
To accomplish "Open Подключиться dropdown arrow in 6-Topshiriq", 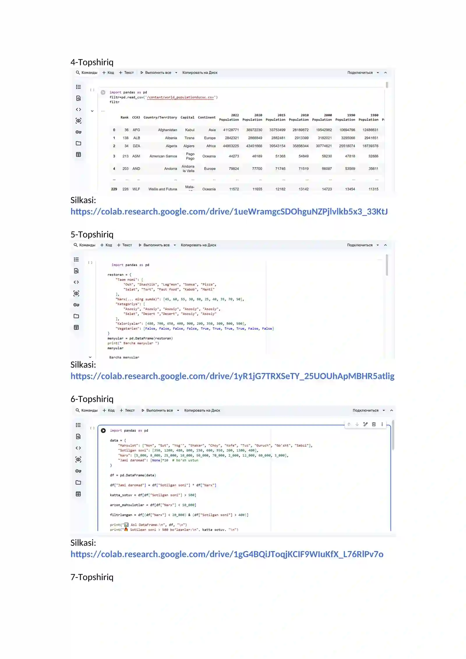I will coord(384,410).
